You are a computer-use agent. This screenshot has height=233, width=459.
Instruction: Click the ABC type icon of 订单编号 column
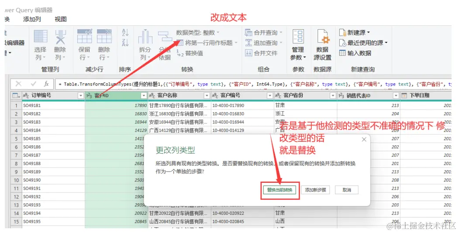click(26, 96)
